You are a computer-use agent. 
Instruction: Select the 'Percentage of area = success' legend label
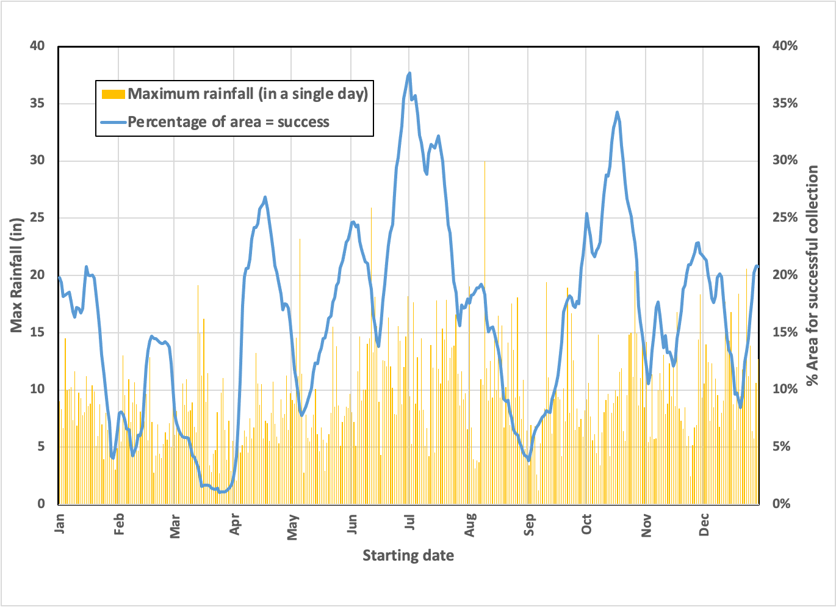click(228, 122)
